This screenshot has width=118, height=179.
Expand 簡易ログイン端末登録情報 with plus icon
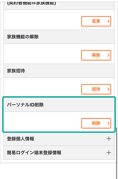pyautogui.click(x=109, y=153)
